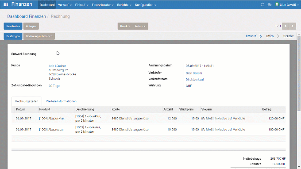This screenshot has height=169, width=301.
Task: Open the Einkauf menu dropdown
Action: pos(81,5)
